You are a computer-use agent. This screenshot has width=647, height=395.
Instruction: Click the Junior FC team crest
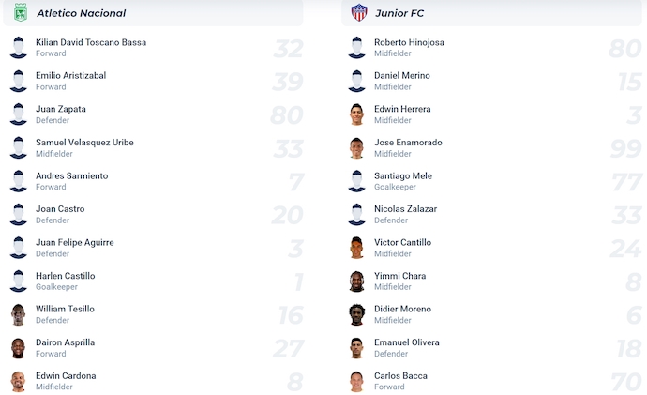[358, 12]
